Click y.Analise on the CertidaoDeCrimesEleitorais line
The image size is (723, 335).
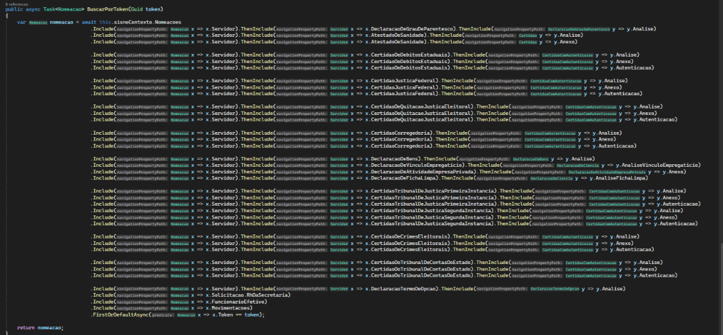(624, 236)
